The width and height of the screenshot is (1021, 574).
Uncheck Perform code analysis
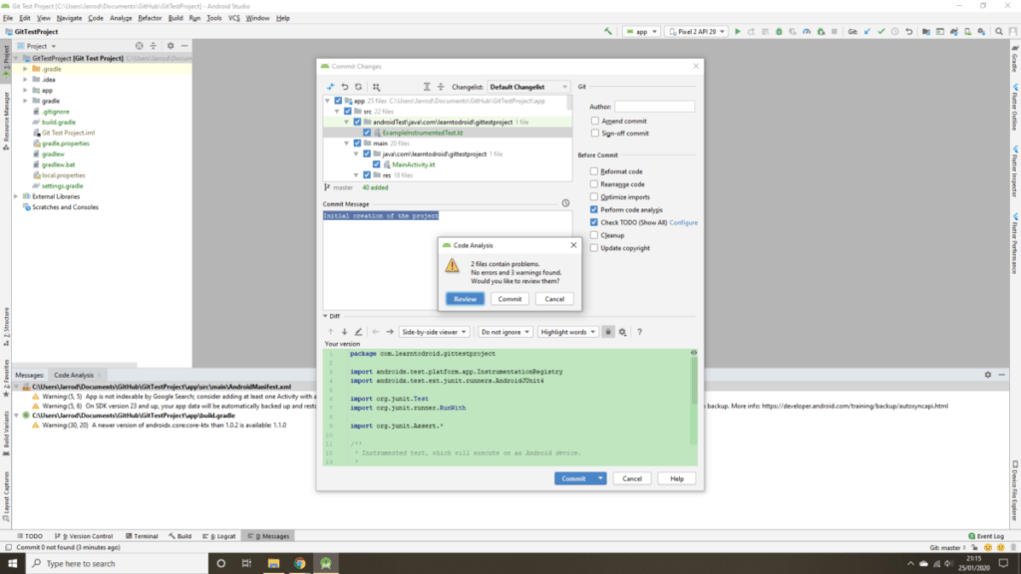pyautogui.click(x=594, y=209)
